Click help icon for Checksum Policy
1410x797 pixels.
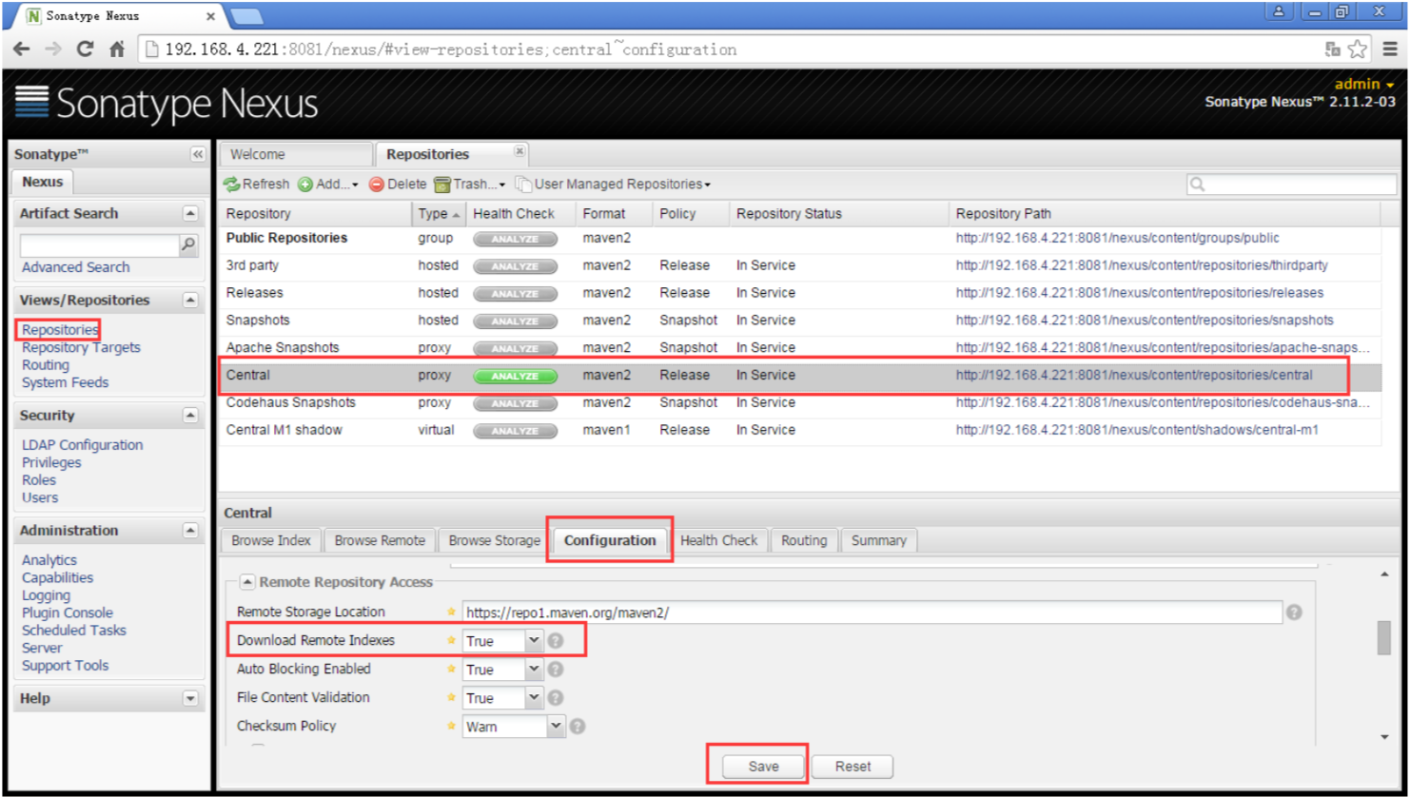tap(577, 727)
